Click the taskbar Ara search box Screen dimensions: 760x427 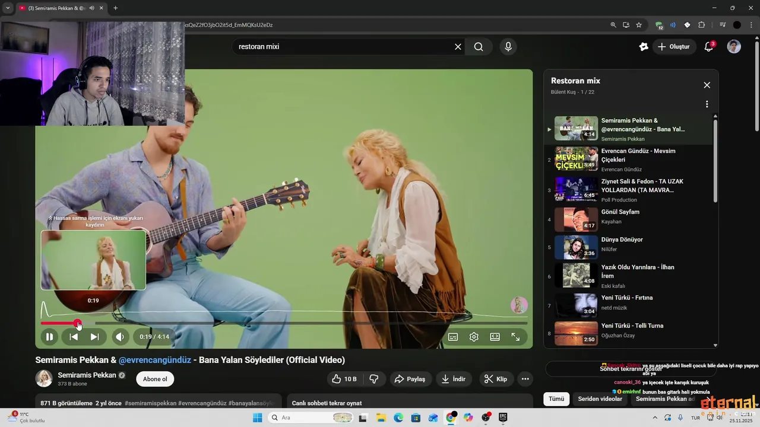point(311,418)
